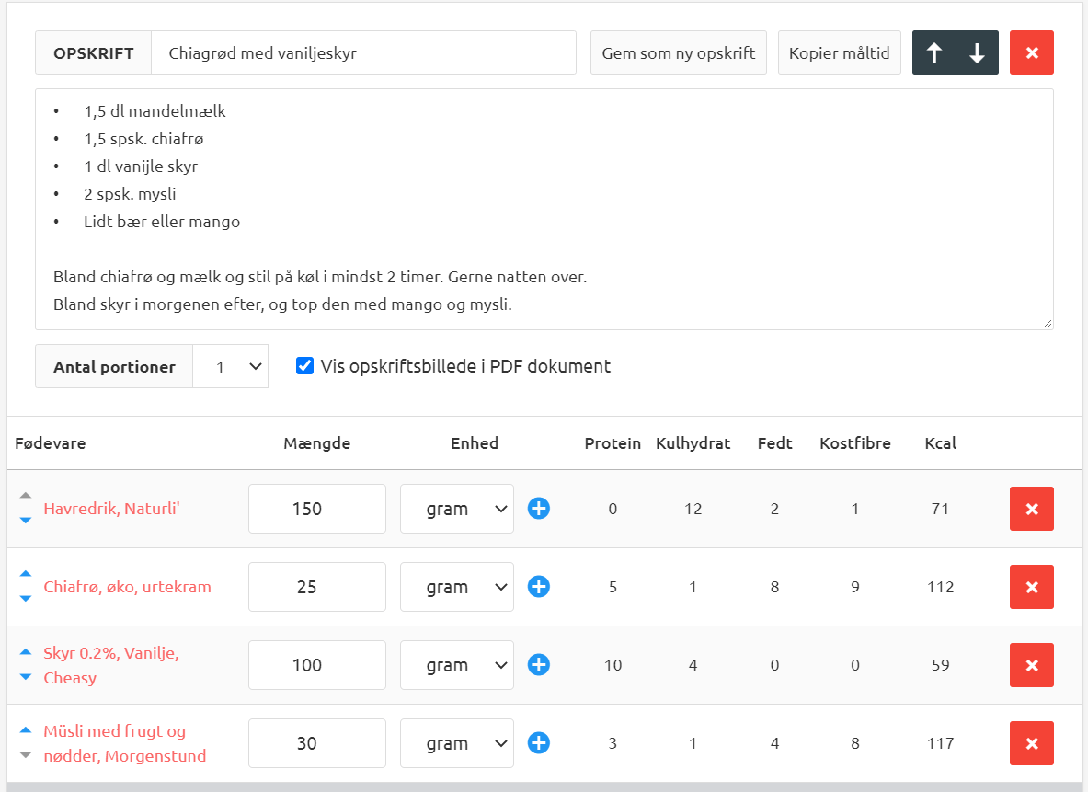Screen dimensions: 1088x792
Task: Remove the Müsli med frugt row
Action: [x=1031, y=743]
